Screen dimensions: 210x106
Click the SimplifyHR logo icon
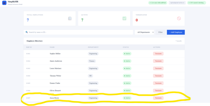click(x=4, y=3)
